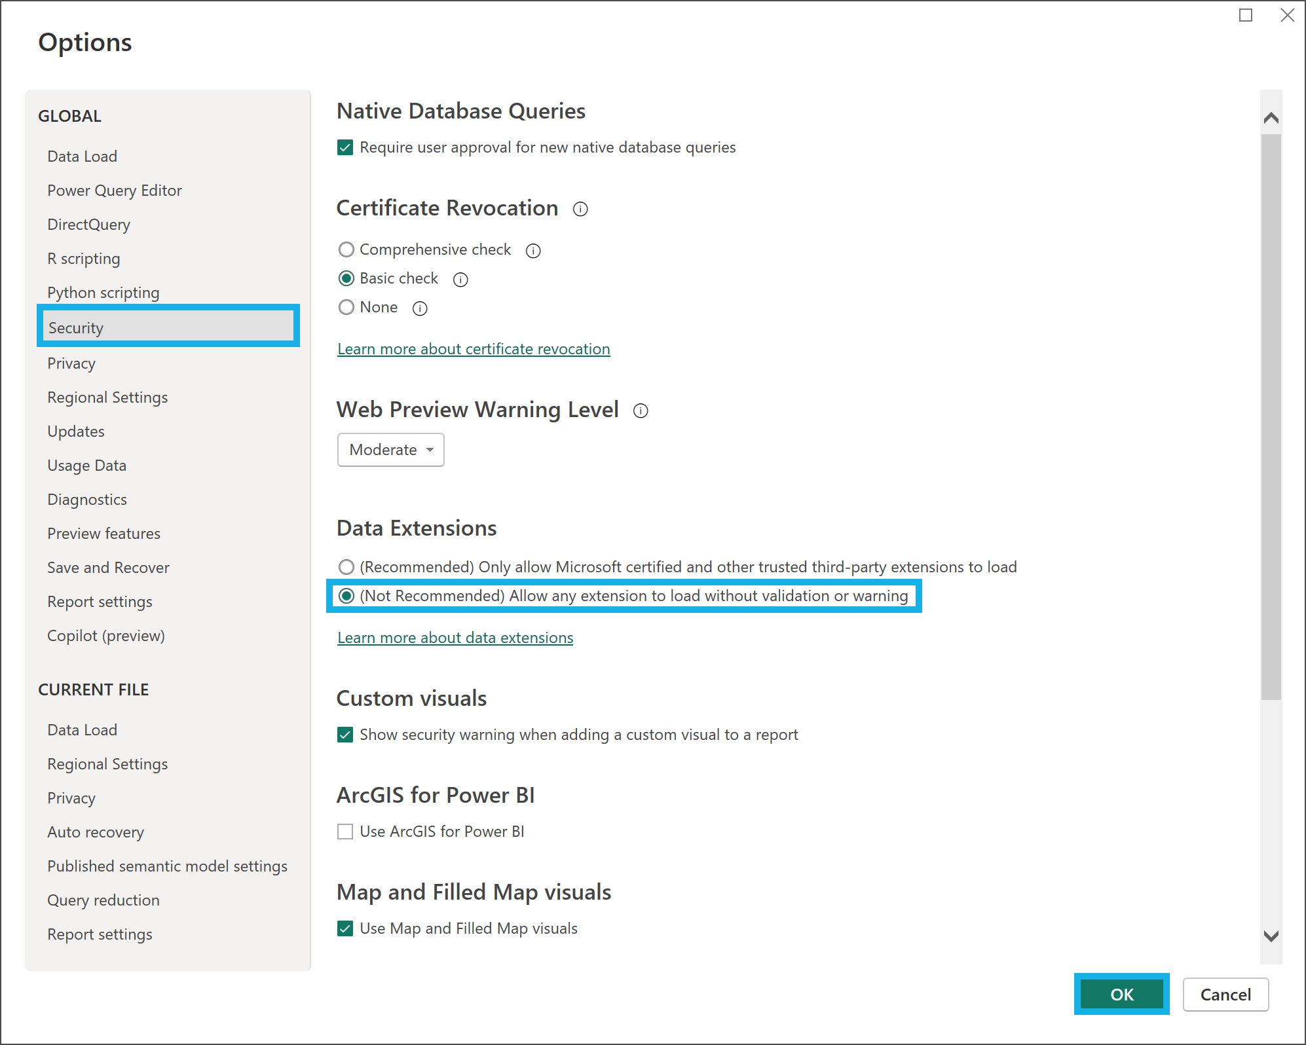Go to DirectQuery options
This screenshot has width=1306, height=1045.
89,225
